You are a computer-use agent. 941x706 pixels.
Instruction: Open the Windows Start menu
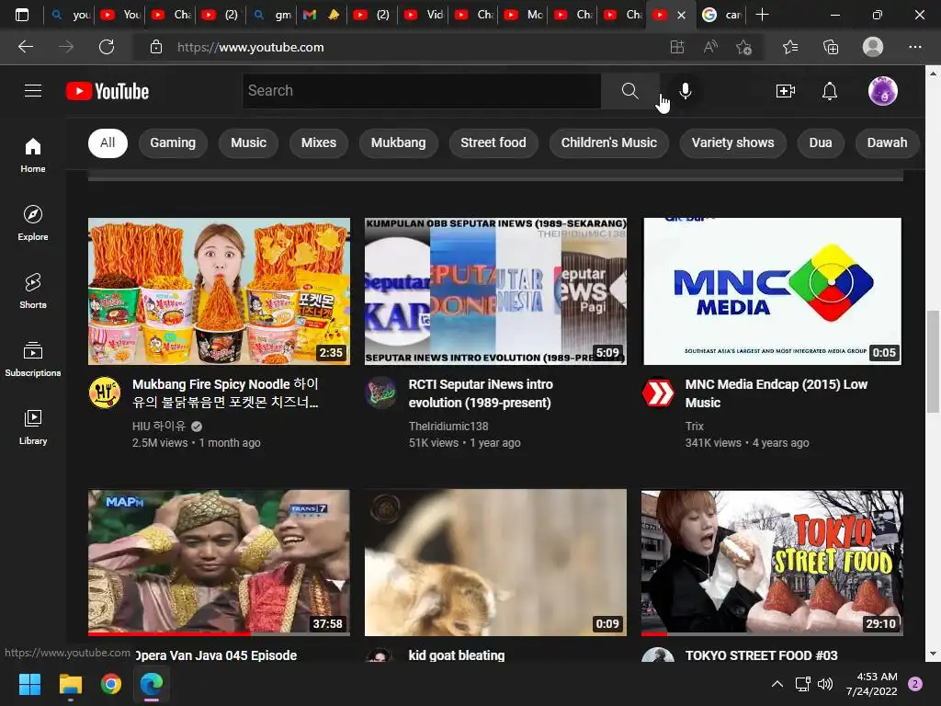[x=29, y=684]
